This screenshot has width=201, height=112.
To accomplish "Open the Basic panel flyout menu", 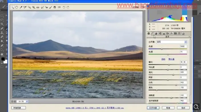I will coord(189,37).
